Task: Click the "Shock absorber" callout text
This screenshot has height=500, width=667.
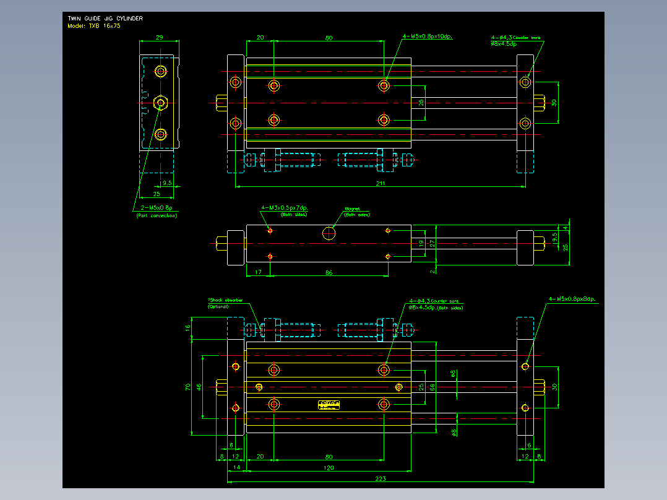Action: [225, 300]
